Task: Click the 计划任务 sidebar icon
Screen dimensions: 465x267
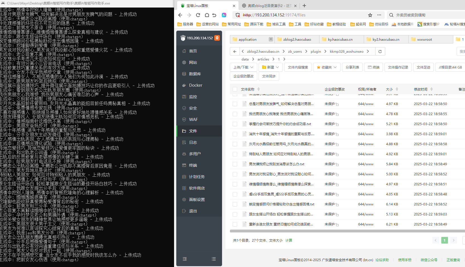Action: tap(184, 177)
